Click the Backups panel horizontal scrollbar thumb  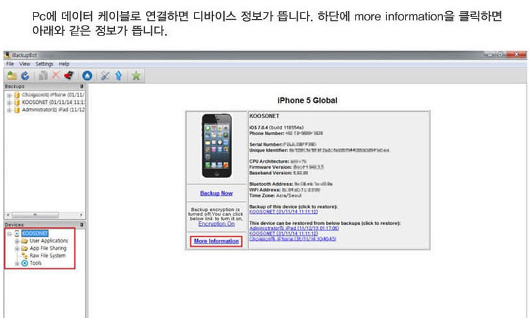(35, 215)
